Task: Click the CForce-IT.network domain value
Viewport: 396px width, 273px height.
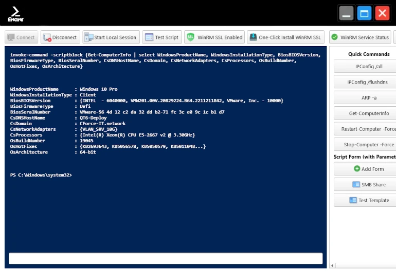Action: [x=102, y=124]
